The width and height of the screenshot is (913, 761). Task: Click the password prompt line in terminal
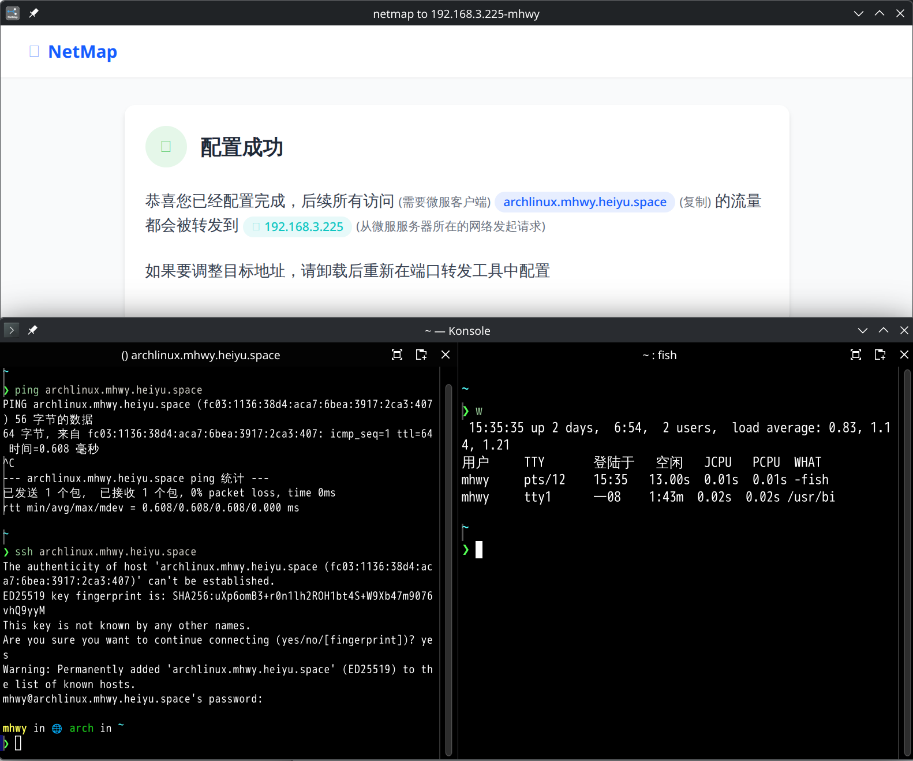(x=133, y=699)
